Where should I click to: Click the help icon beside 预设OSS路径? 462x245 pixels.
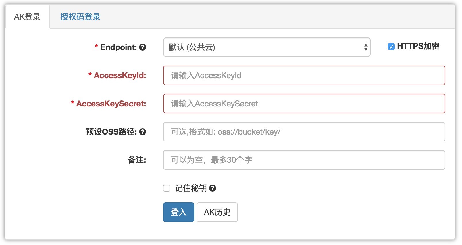tap(143, 132)
